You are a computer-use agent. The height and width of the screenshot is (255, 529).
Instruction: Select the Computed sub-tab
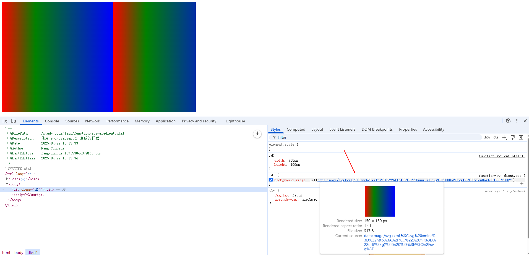[x=296, y=129]
